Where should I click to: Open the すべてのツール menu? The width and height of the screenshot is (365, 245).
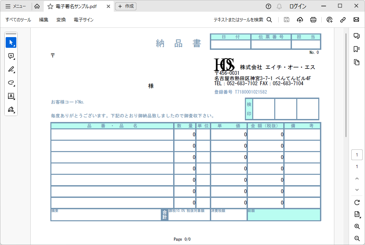coord(18,20)
